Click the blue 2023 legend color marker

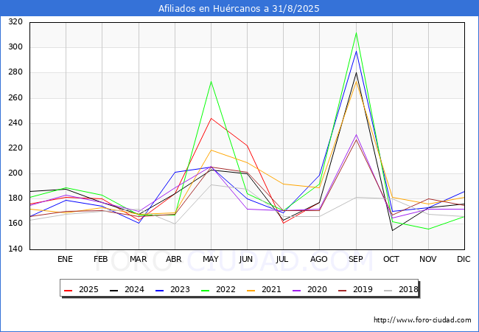click(x=159, y=290)
